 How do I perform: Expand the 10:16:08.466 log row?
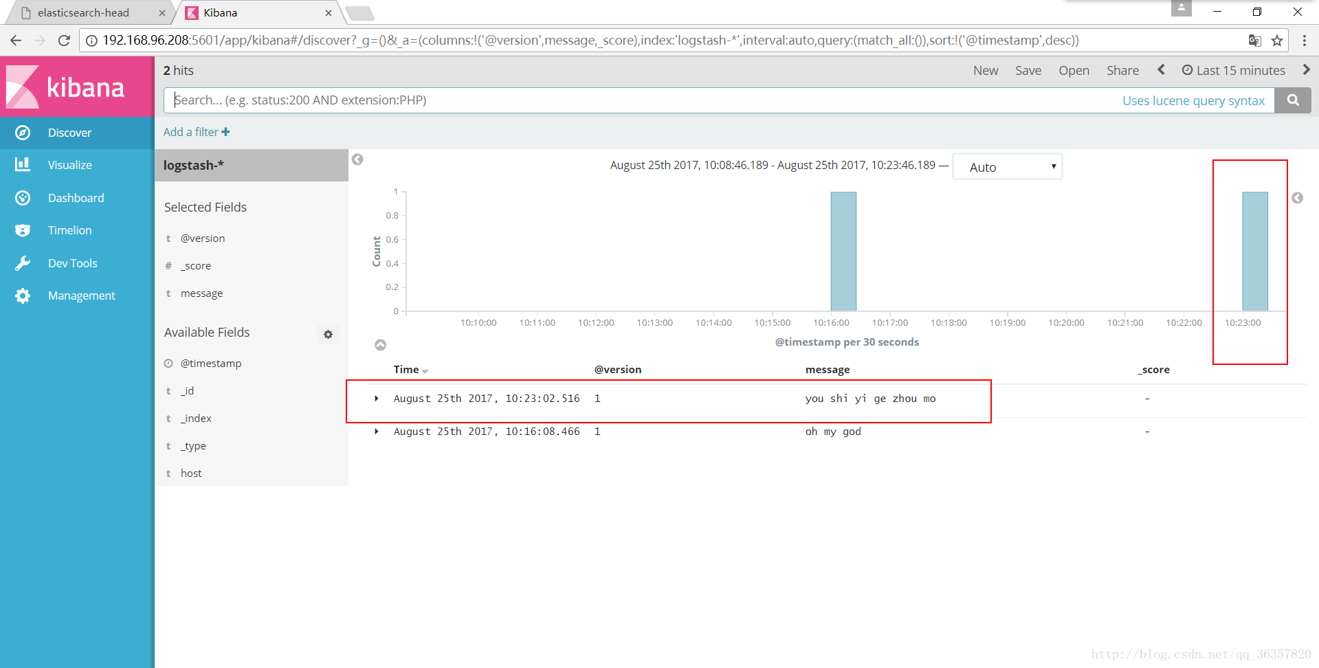click(377, 432)
